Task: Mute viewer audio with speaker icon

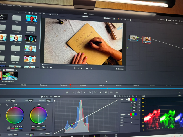Action: tap(51, 68)
